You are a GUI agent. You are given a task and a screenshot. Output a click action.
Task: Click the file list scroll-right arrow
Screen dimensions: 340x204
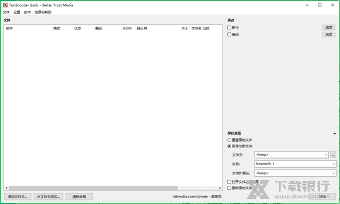[220, 188]
